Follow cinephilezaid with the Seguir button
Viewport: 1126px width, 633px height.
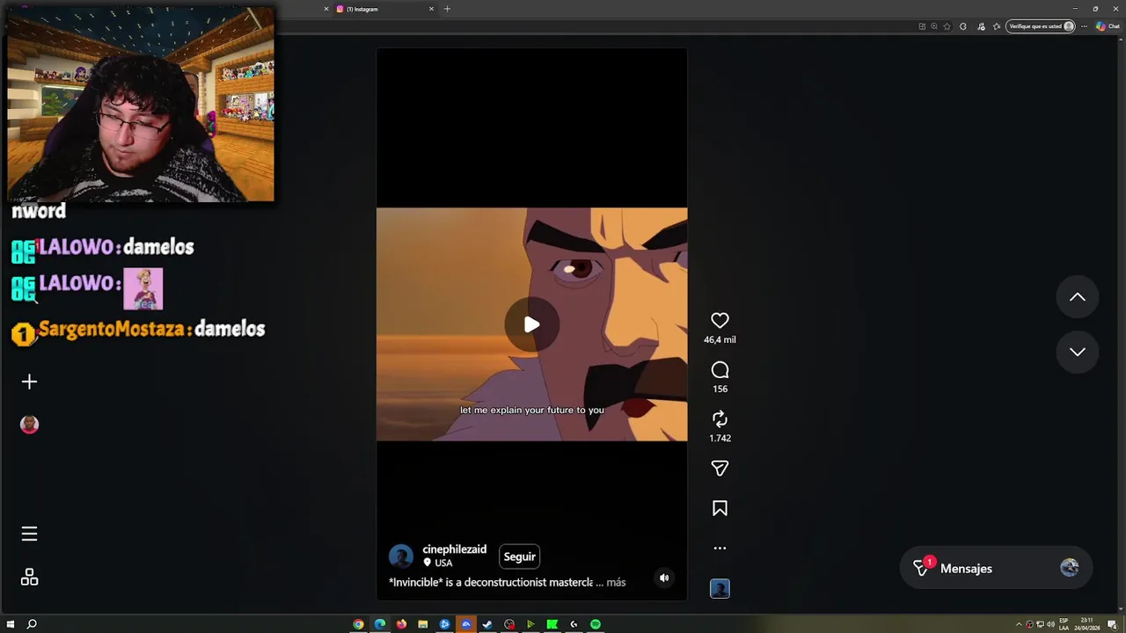pyautogui.click(x=519, y=557)
